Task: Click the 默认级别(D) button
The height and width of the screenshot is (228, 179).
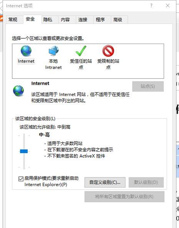Action: (x=146, y=182)
